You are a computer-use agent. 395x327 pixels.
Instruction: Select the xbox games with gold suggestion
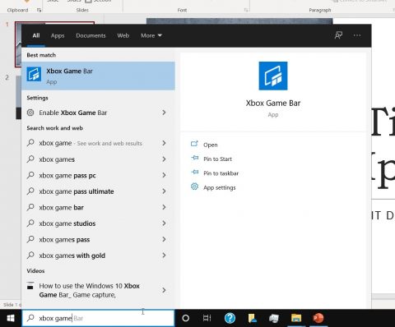point(98,256)
